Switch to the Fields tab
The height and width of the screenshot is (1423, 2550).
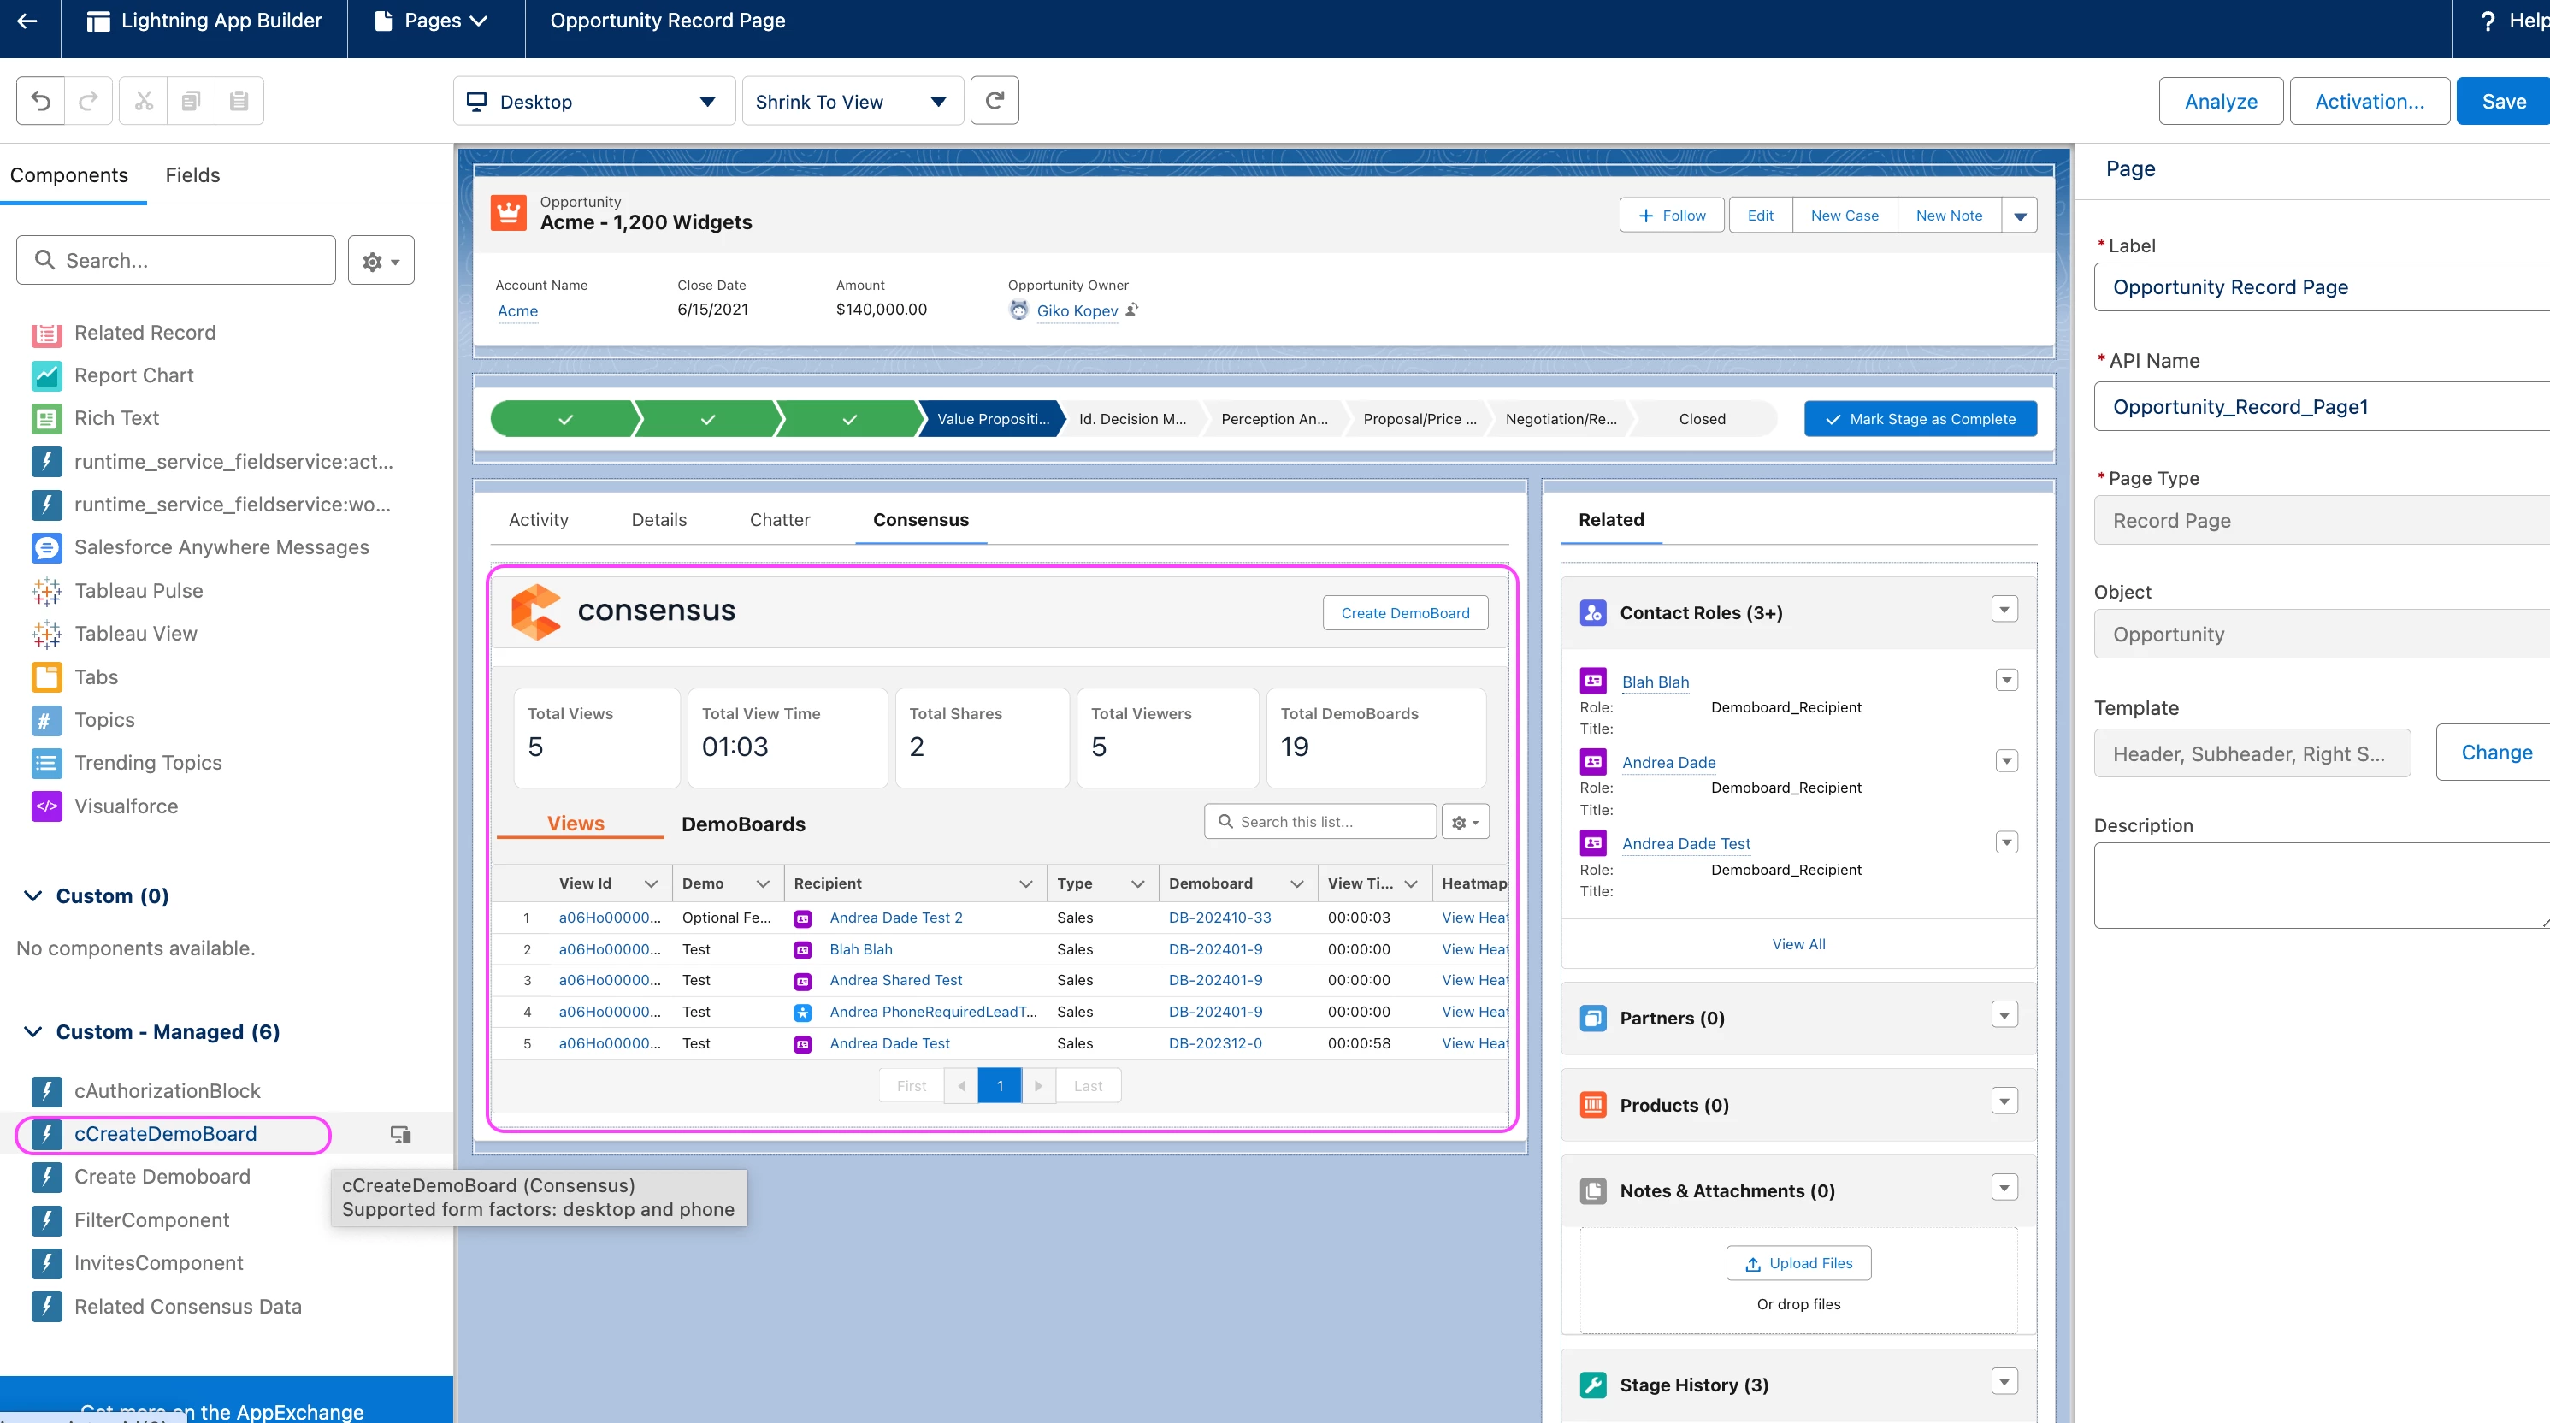(192, 175)
